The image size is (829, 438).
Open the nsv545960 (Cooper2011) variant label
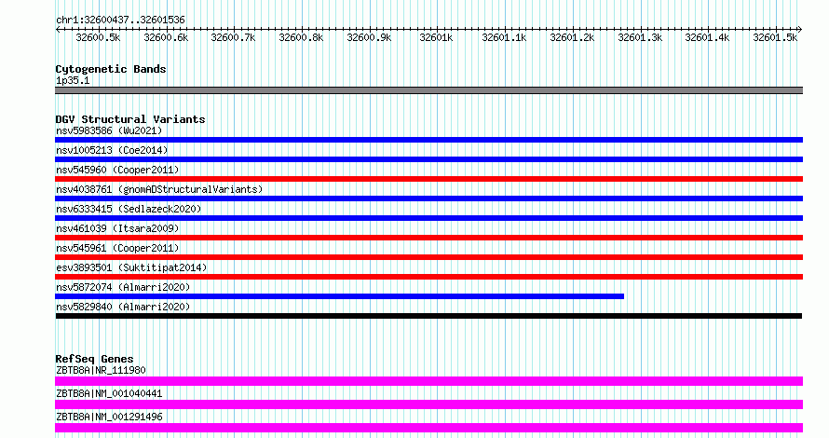117,170
